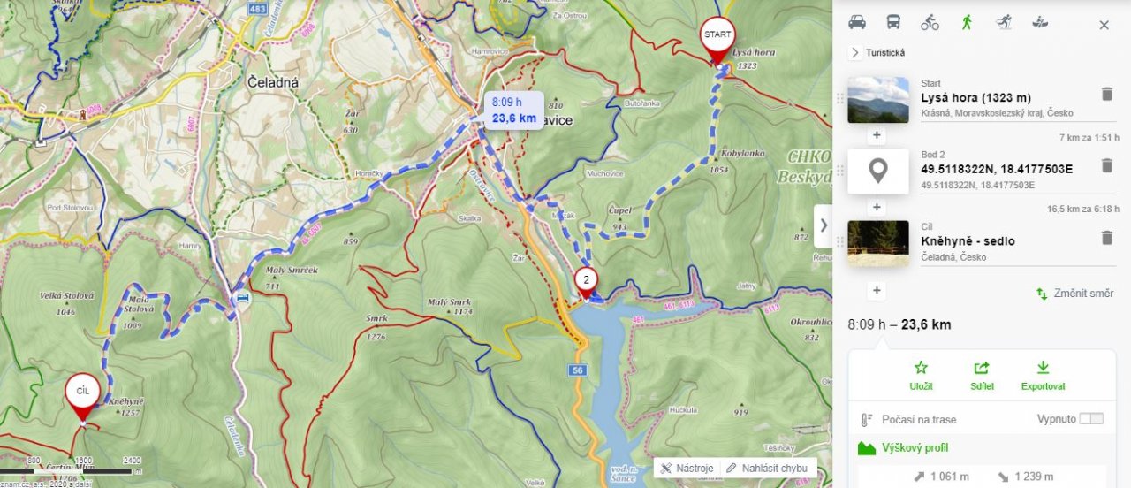Share the route via Sdílet
1131x488 pixels.
coord(982,376)
